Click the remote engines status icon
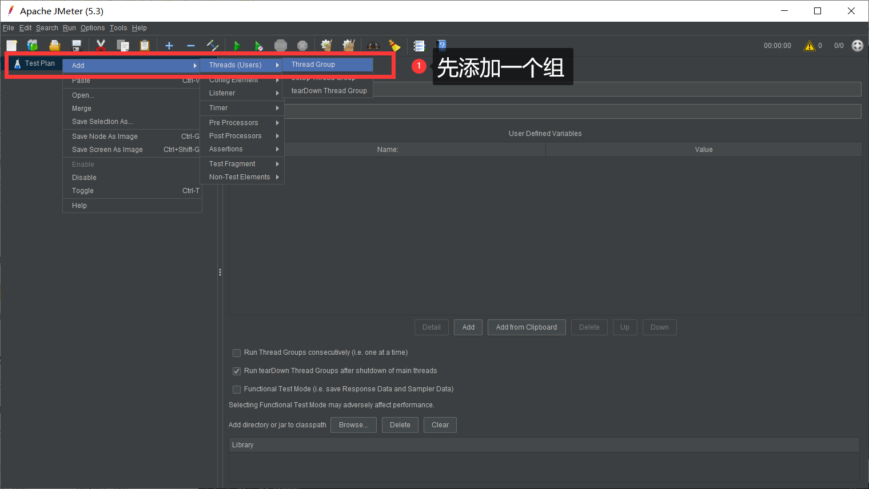Viewport: 869px width, 489px height. [x=858, y=46]
